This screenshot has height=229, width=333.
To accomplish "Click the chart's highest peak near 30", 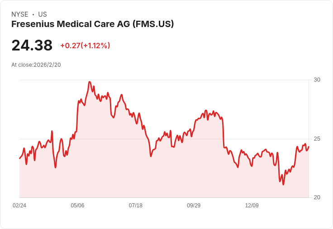I will 90,82.
